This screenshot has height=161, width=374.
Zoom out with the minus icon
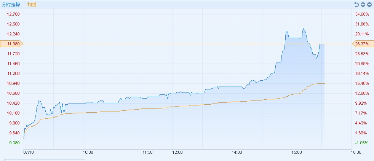tap(369, 5)
